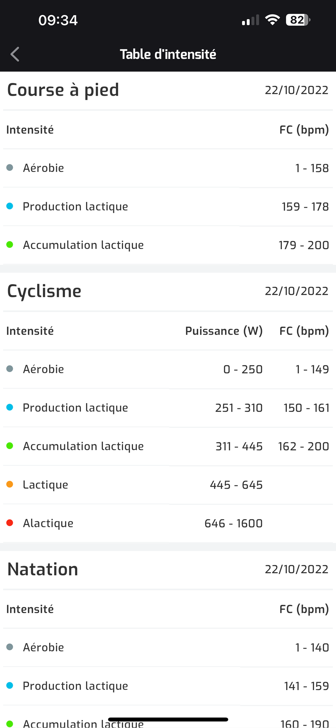This screenshot has width=336, height=728.
Task: Tap the home indicator bar at bottom
Action: [x=168, y=720]
